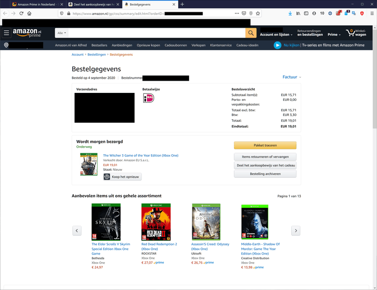
Task: Toggle the Firefox sidebar icon
Action: tap(306, 14)
